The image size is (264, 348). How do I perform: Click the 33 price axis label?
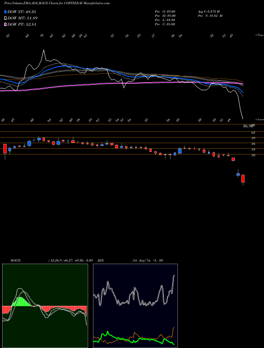point(253,150)
